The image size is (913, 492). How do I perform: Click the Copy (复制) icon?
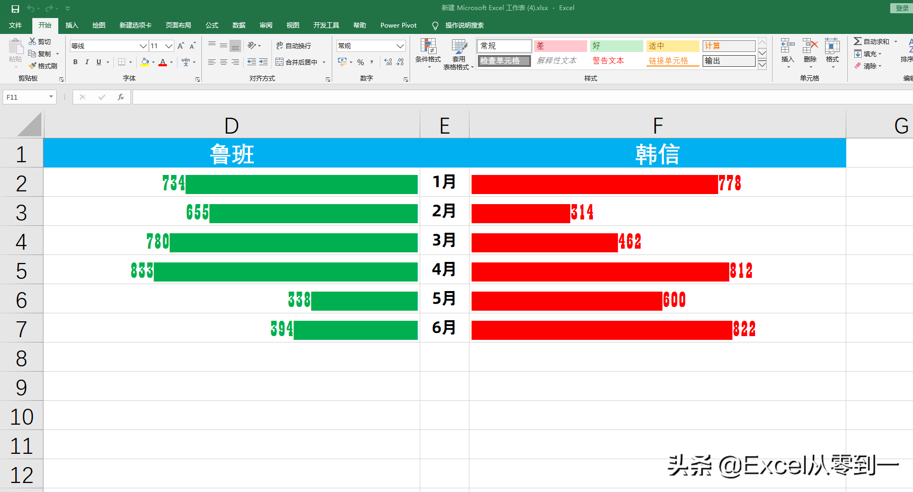point(32,54)
